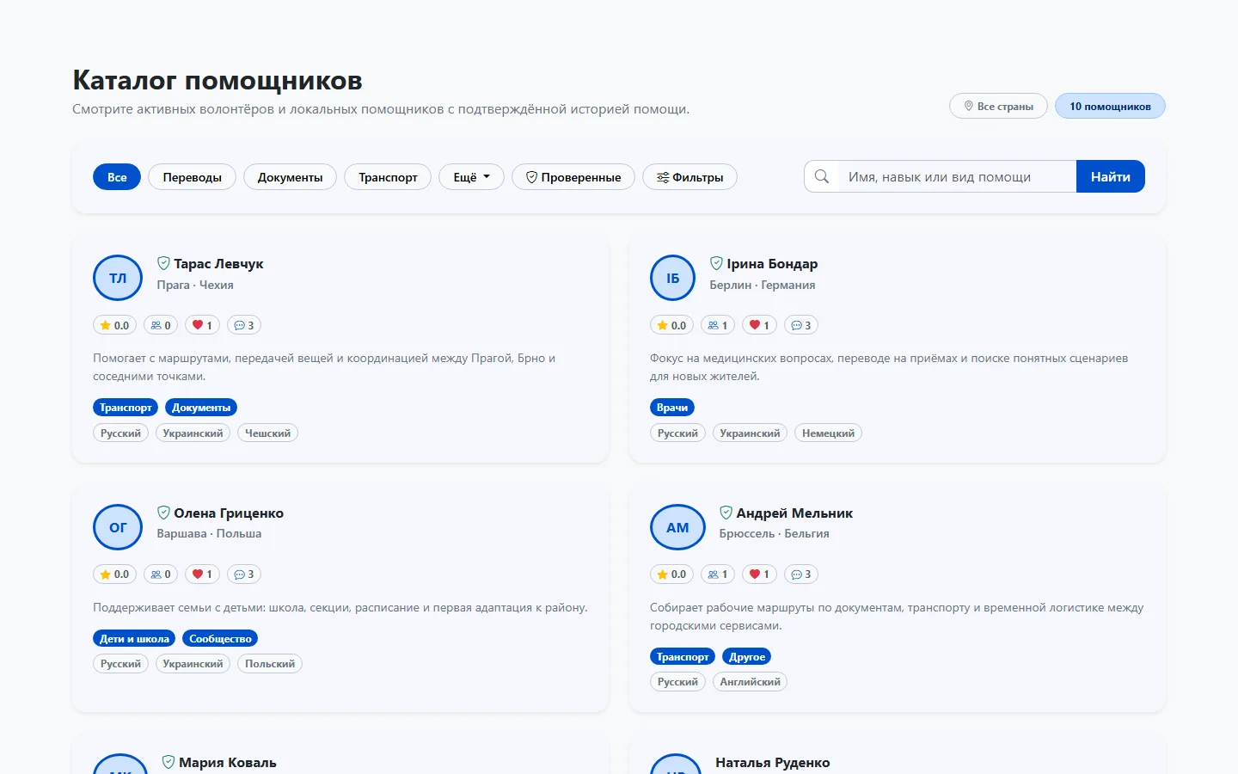Viewport: 1238px width, 774px height.
Task: Open the Фильтры panel
Action: 689,176
